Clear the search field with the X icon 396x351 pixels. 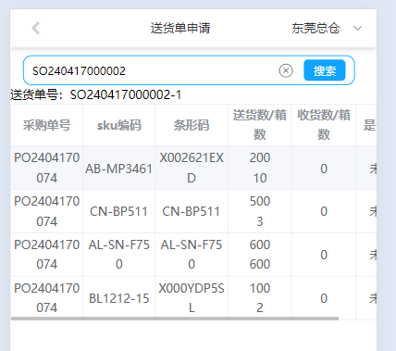pyautogui.click(x=286, y=70)
